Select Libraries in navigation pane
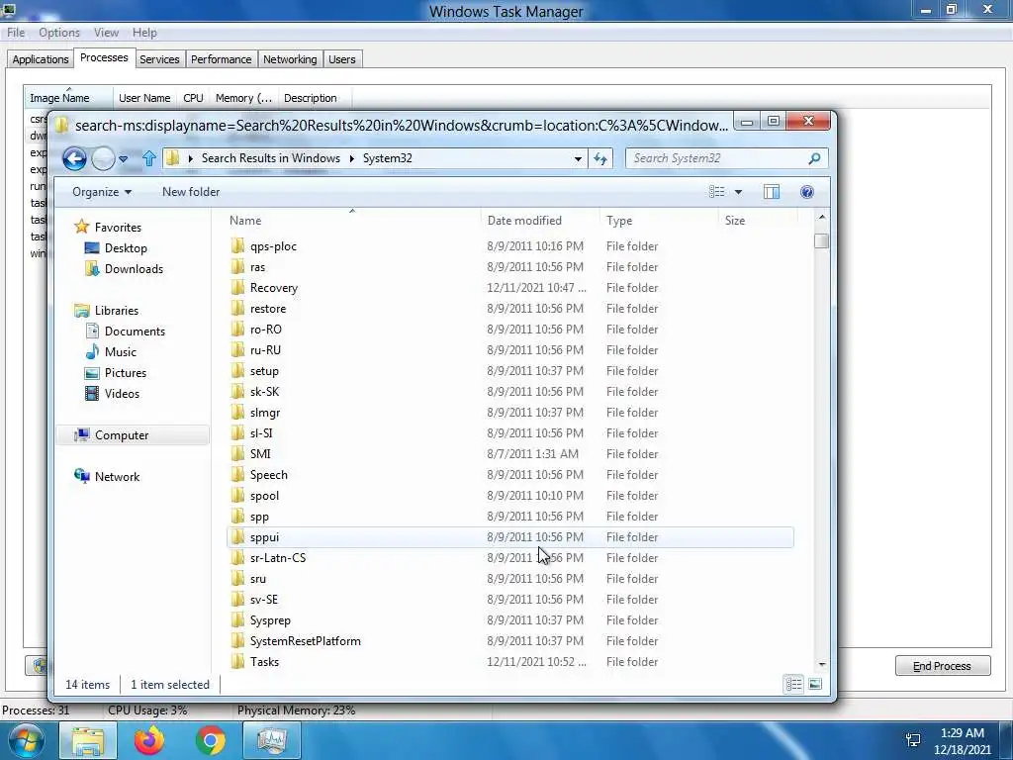Screen dimensions: 1013x760 pyautogui.click(x=117, y=310)
